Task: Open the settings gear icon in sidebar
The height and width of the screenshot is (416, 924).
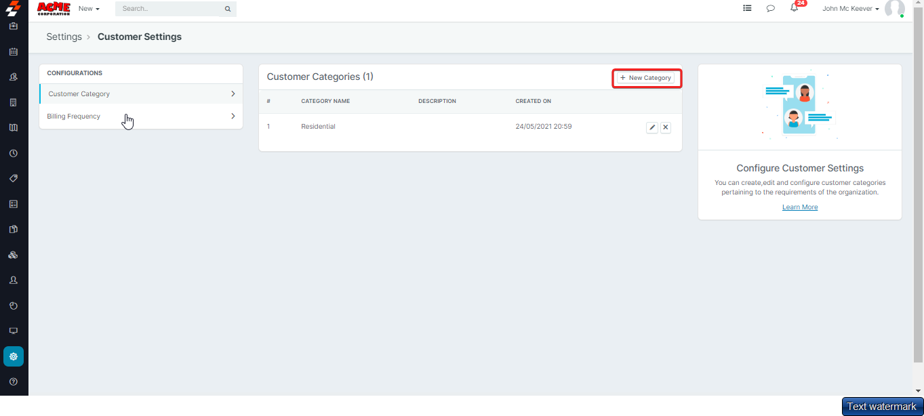Action: (14, 356)
